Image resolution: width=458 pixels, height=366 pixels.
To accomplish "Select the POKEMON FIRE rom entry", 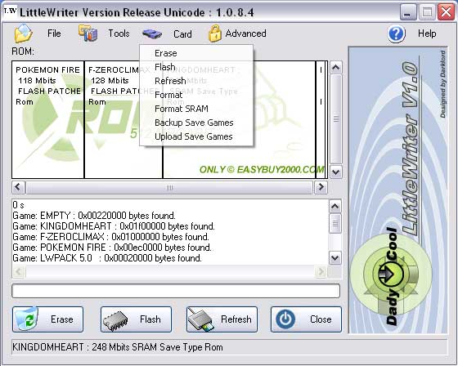I will (48, 119).
